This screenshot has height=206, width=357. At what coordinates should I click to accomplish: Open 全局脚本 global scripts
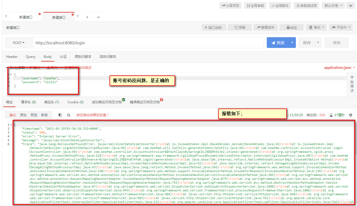(280, 6)
